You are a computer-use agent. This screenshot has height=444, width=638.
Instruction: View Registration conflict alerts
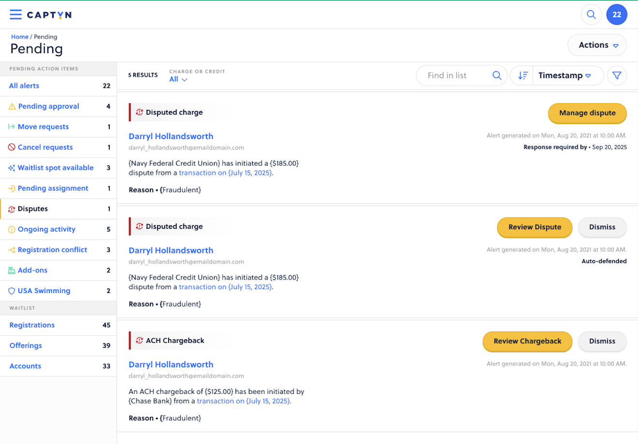(58, 250)
